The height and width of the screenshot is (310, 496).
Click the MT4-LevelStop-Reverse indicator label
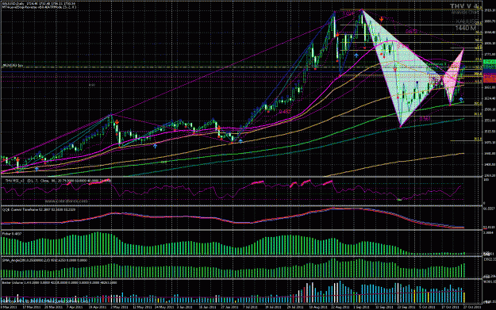[40, 6]
